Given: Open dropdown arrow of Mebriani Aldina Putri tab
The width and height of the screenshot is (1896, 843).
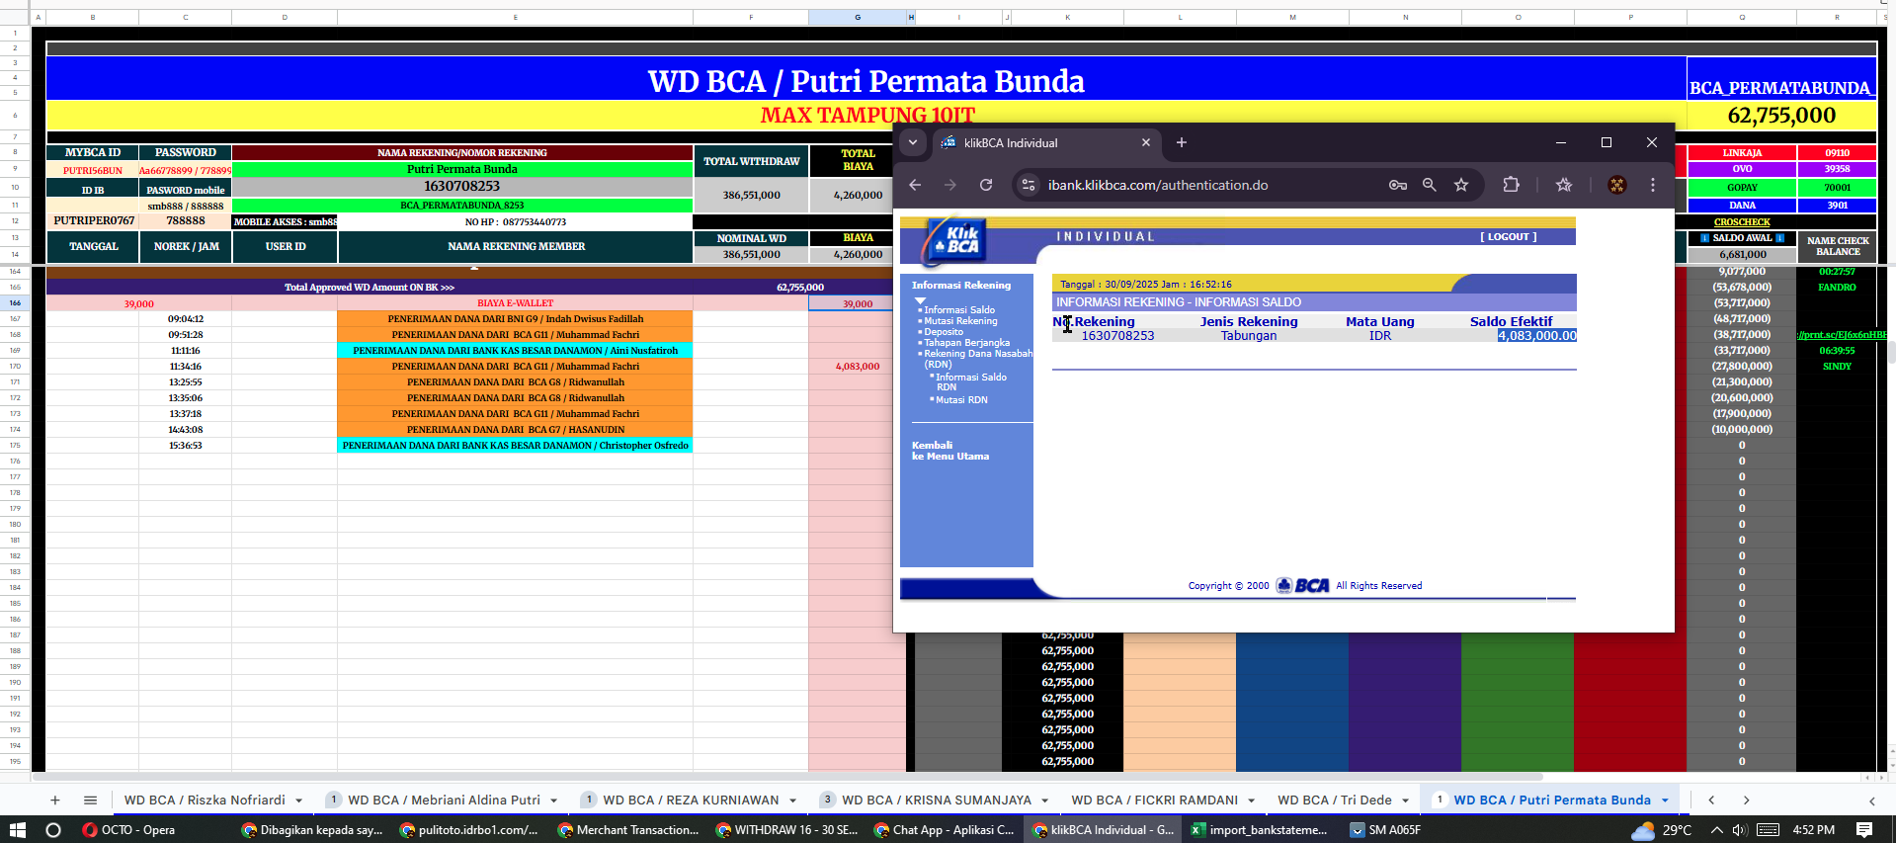Looking at the screenshot, I should pos(553,801).
